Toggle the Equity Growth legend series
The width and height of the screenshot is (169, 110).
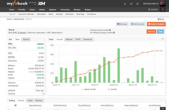88,89
